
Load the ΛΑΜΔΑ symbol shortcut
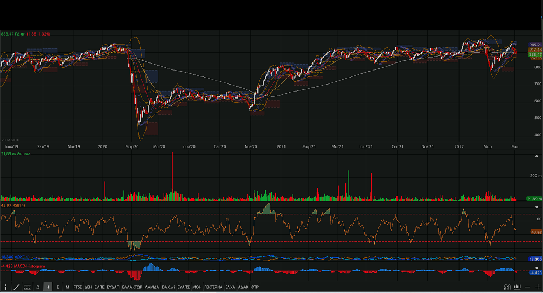pos(152,287)
